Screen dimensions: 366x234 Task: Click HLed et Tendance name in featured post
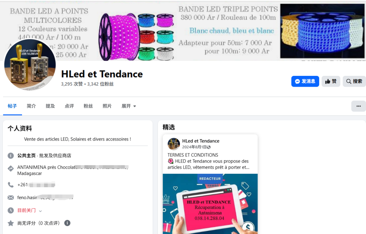coord(201,141)
